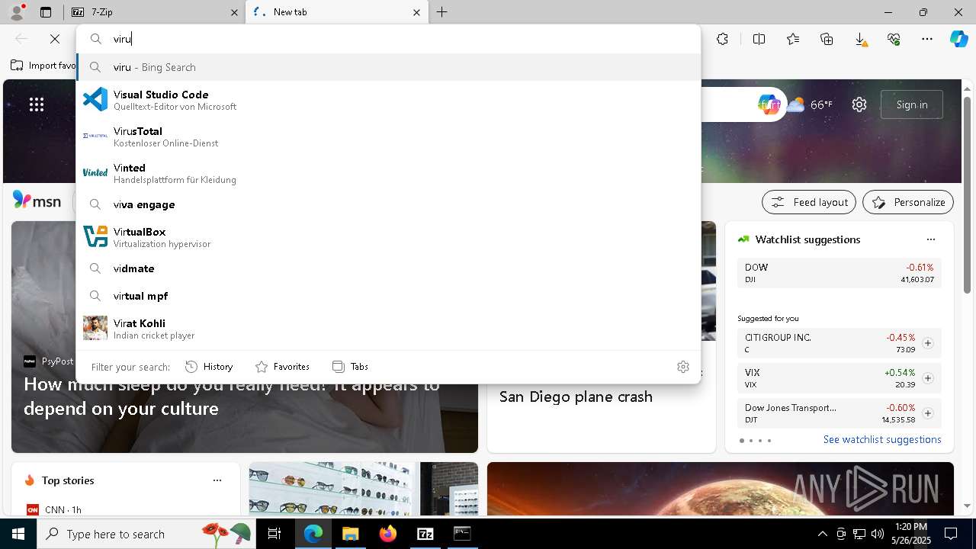
Task: Select the 'viva engage' search suggestion
Action: 388,204
